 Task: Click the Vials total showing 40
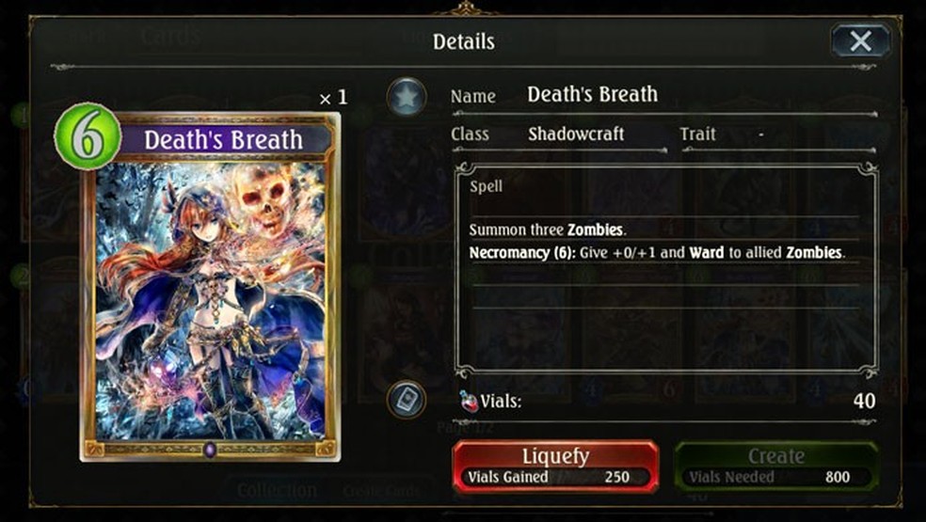pos(864,401)
